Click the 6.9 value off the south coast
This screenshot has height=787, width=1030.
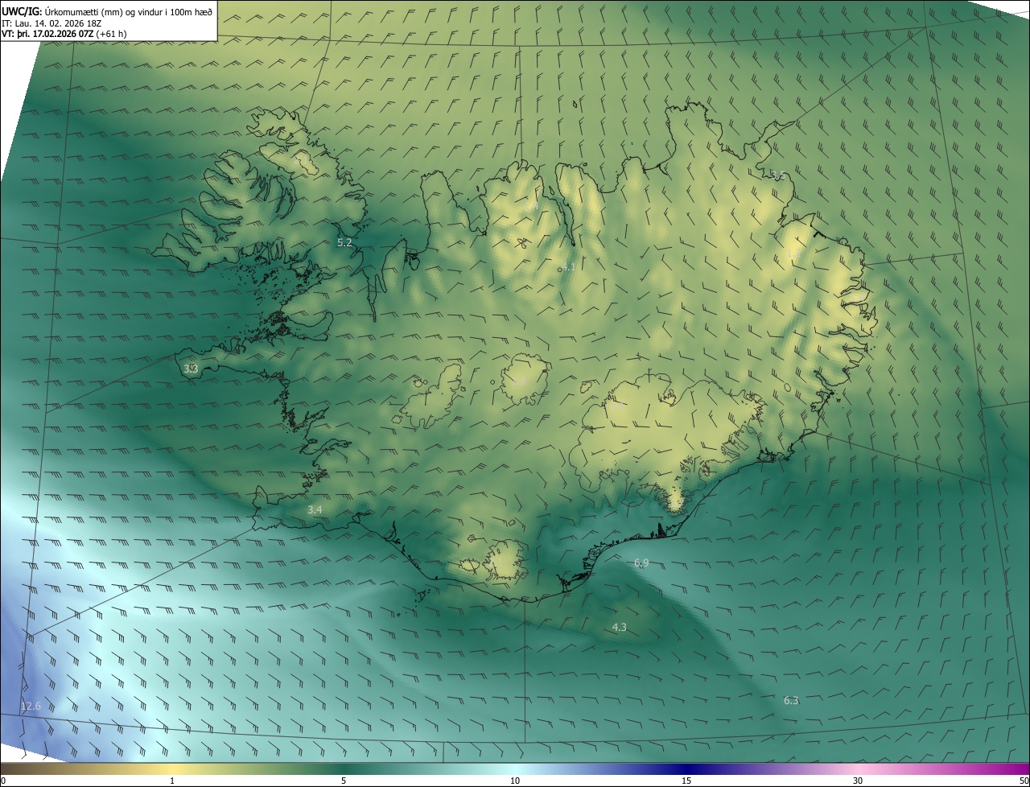tap(641, 562)
